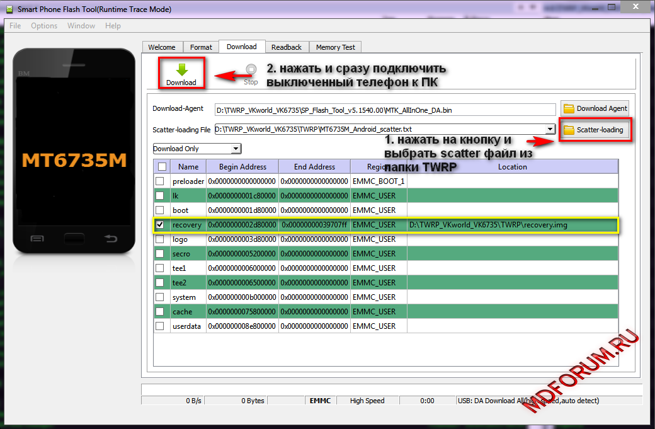Image resolution: width=655 pixels, height=429 pixels.
Task: Switch to the Readback tab
Action: pyautogui.click(x=287, y=47)
